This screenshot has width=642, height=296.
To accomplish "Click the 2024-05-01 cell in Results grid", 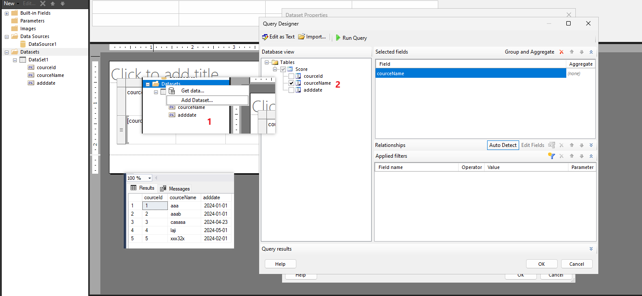I will click(216, 230).
